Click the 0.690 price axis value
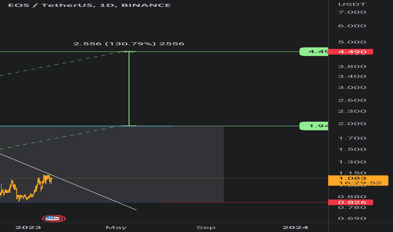The width and height of the screenshot is (393, 232). coord(352,218)
